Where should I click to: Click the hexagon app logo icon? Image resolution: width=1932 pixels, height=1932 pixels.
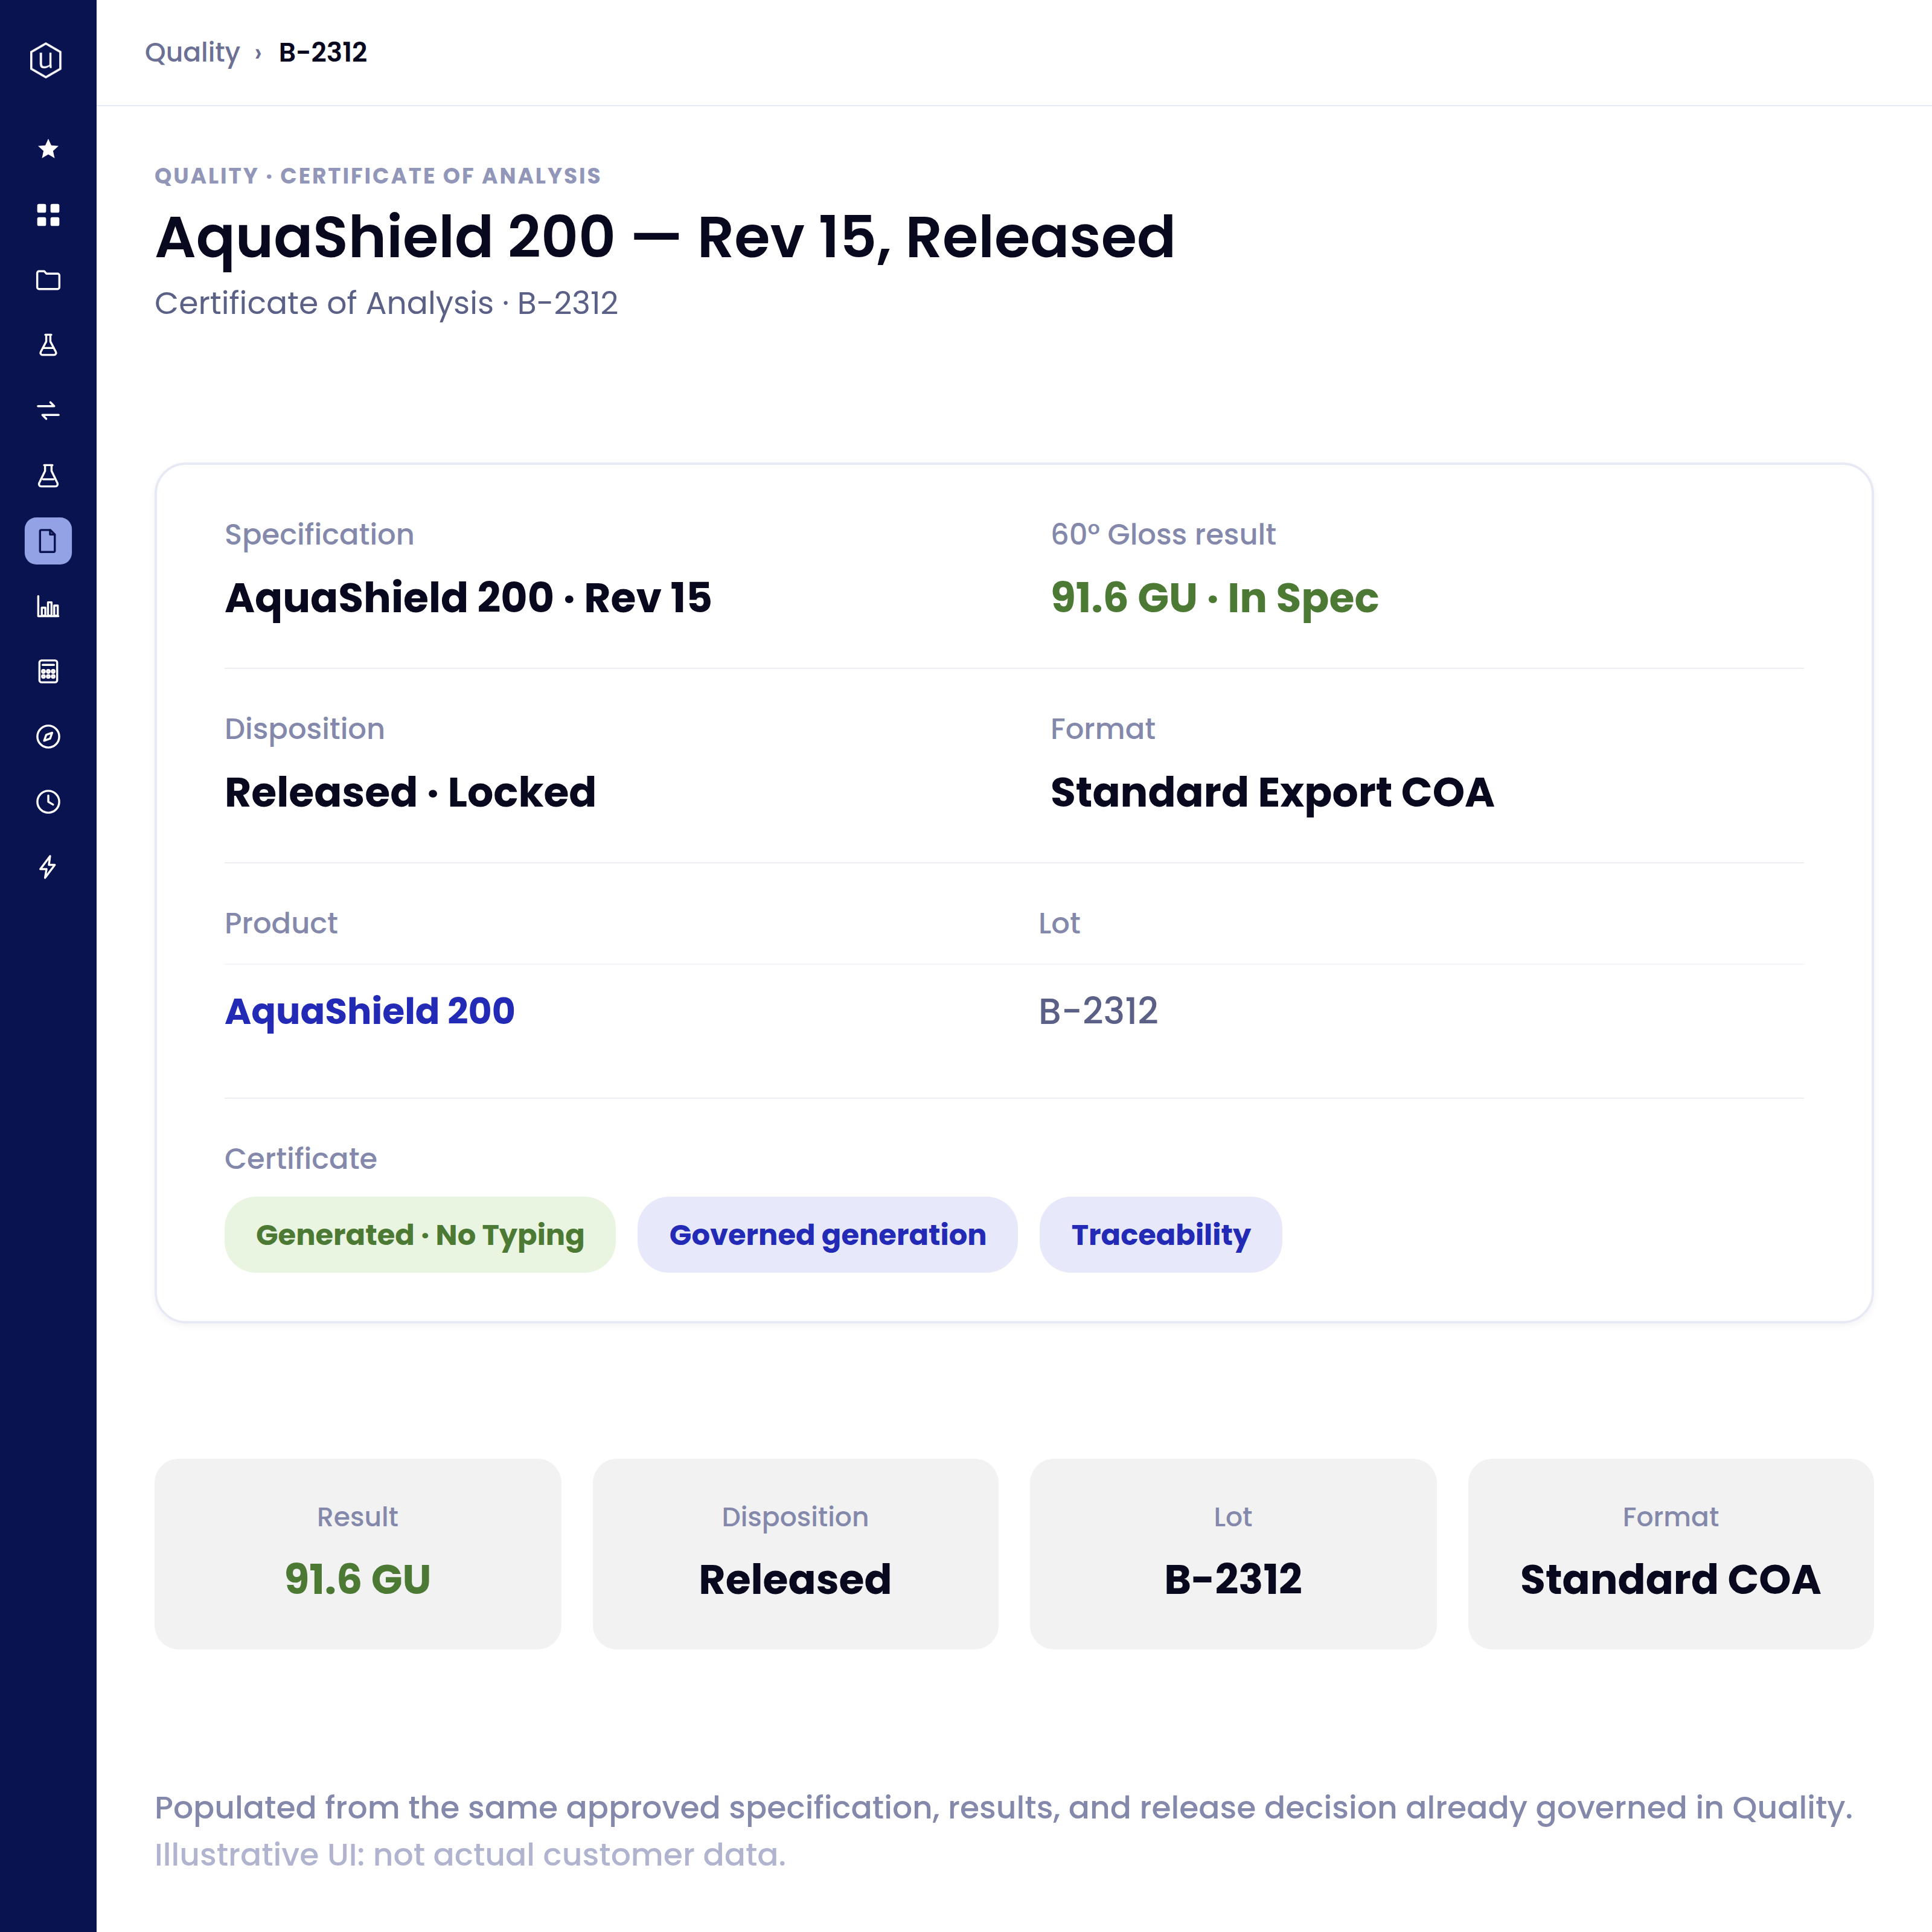(46, 60)
